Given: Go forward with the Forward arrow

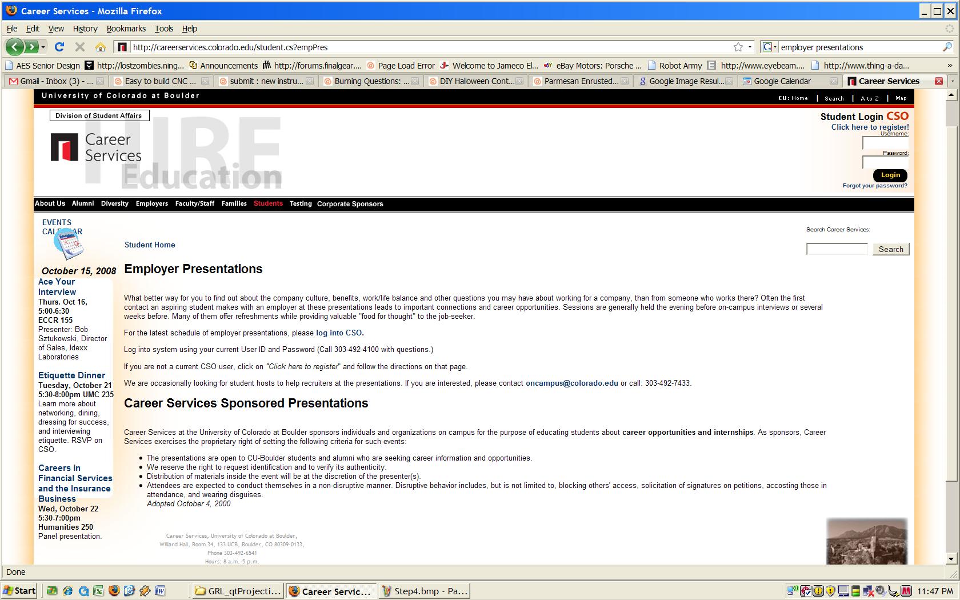Looking at the screenshot, I should (x=31, y=47).
